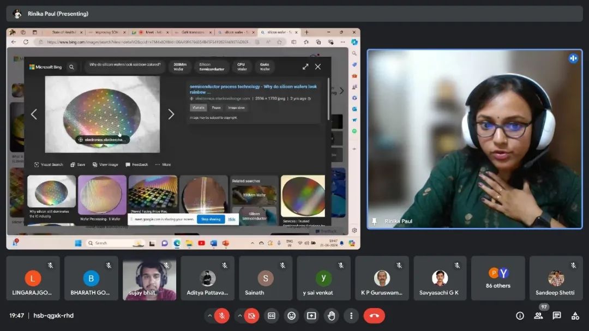Turn on the camera in Meet controls

251,316
